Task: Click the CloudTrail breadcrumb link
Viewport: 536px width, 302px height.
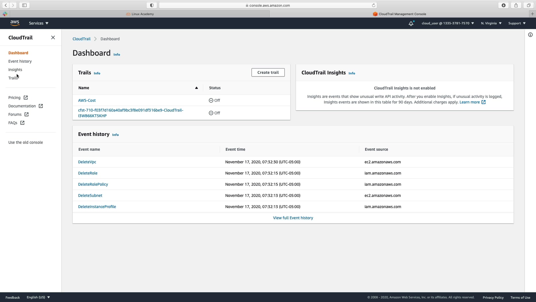Action: point(81,39)
